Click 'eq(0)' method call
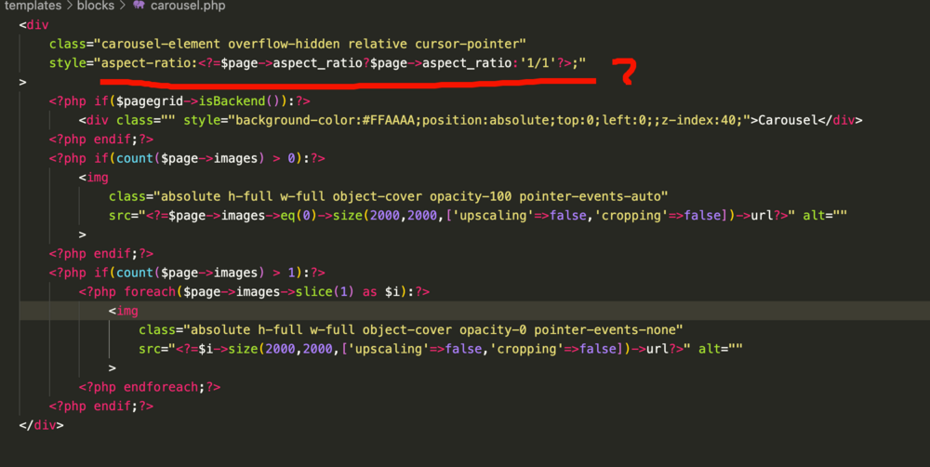Viewport: 930px width, 467px height. coord(299,216)
